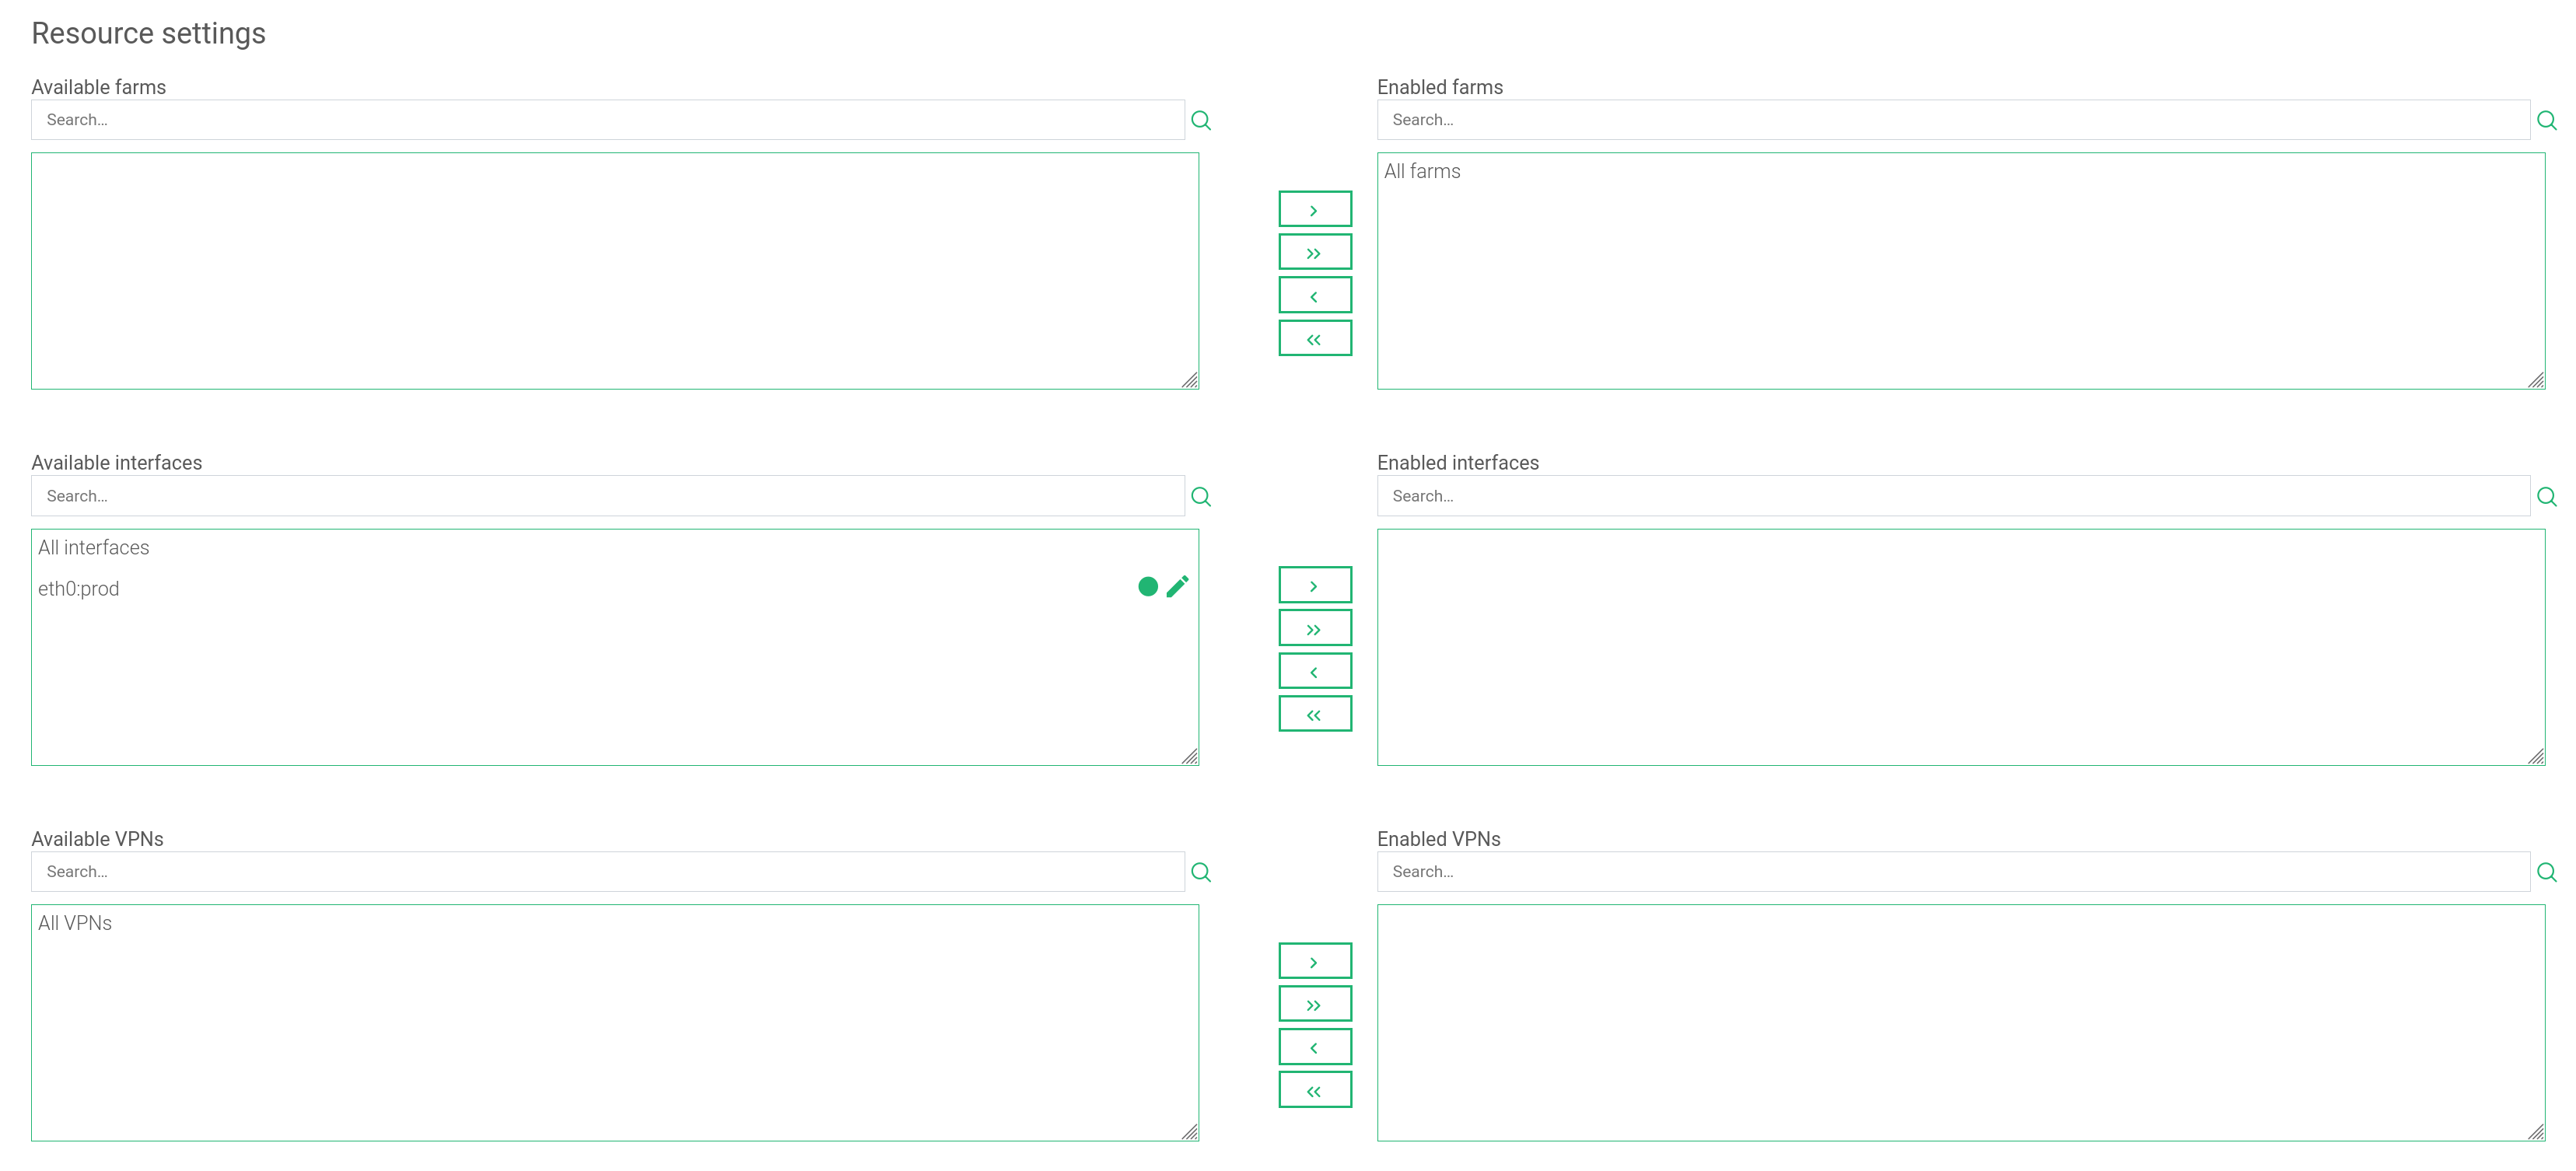Viewport: 2576px width, 1171px height.
Task: Click the Enabled farms list resize handle
Action: (2535, 380)
